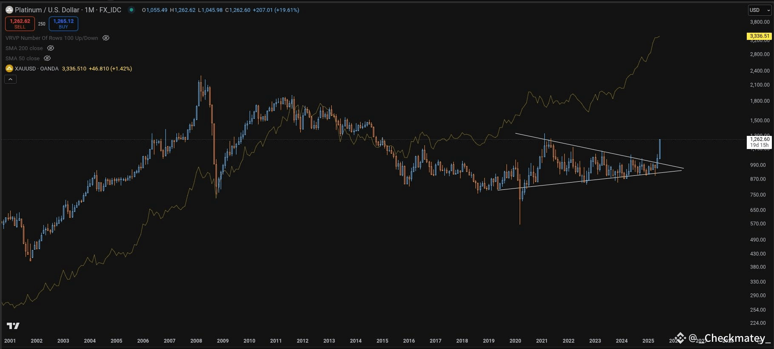Image resolution: width=774 pixels, height=349 pixels.
Task: Open symbol search via Platinum / U.S. Dollar title
Action: pyautogui.click(x=68, y=10)
